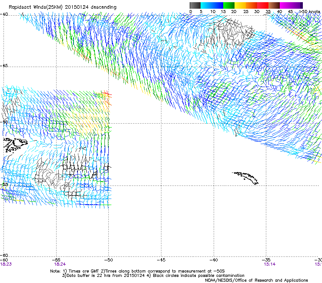Click the '20' label under the color legend
322x283 pixels.
click(x=234, y=12)
